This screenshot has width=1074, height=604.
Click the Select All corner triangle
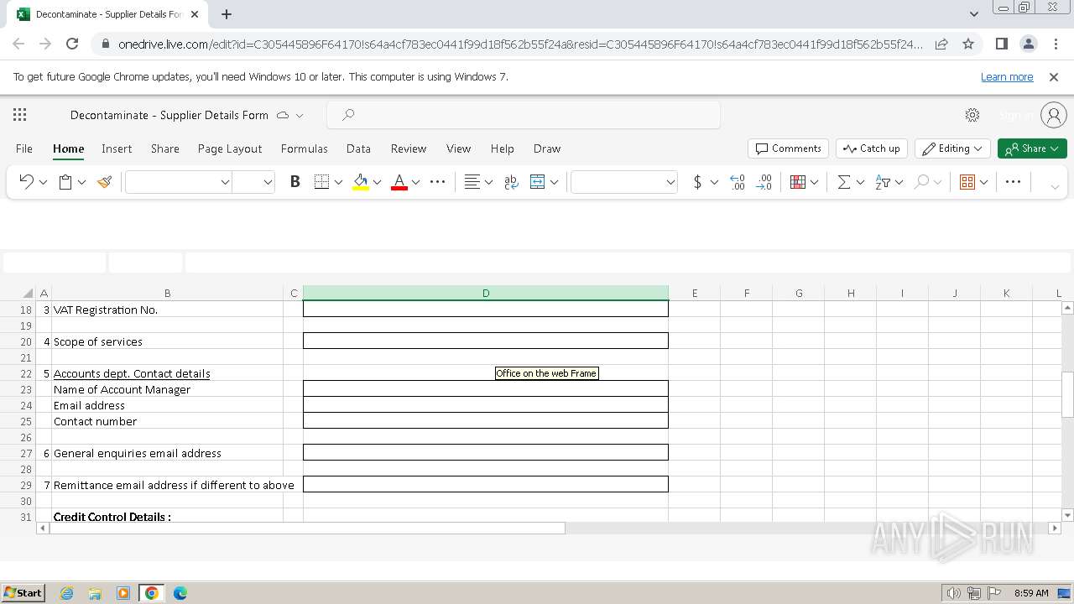(28, 294)
